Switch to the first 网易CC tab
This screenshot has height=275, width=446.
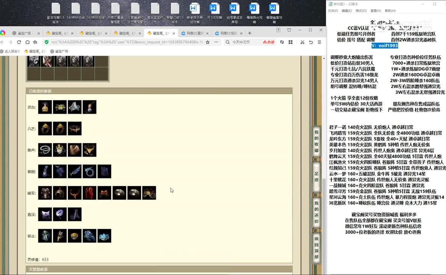195,33
